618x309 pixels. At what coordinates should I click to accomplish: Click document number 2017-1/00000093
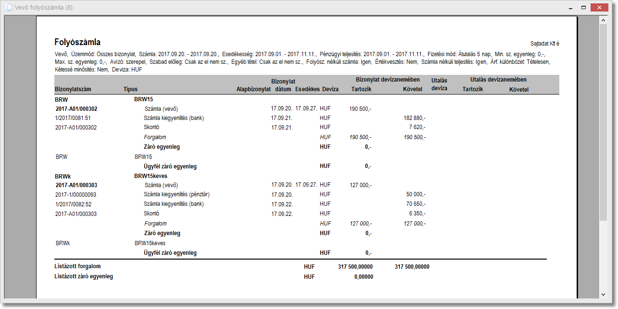[x=76, y=194]
